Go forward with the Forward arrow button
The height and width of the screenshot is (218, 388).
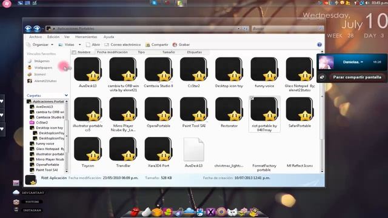point(37,28)
